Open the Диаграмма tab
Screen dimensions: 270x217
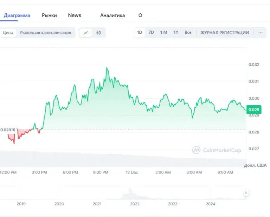click(x=17, y=15)
